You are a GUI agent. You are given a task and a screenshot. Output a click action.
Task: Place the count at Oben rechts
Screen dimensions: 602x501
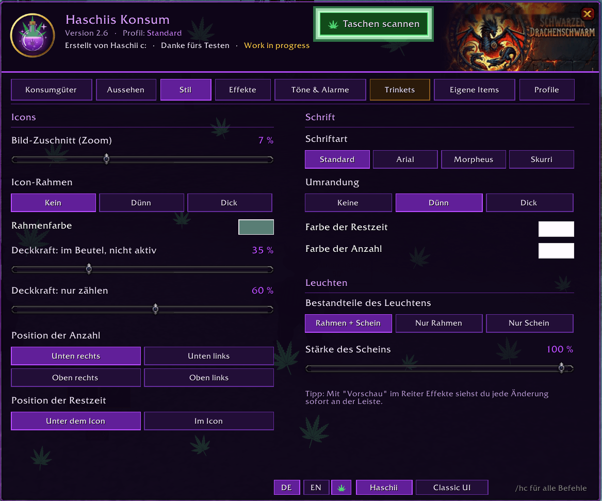tap(76, 378)
